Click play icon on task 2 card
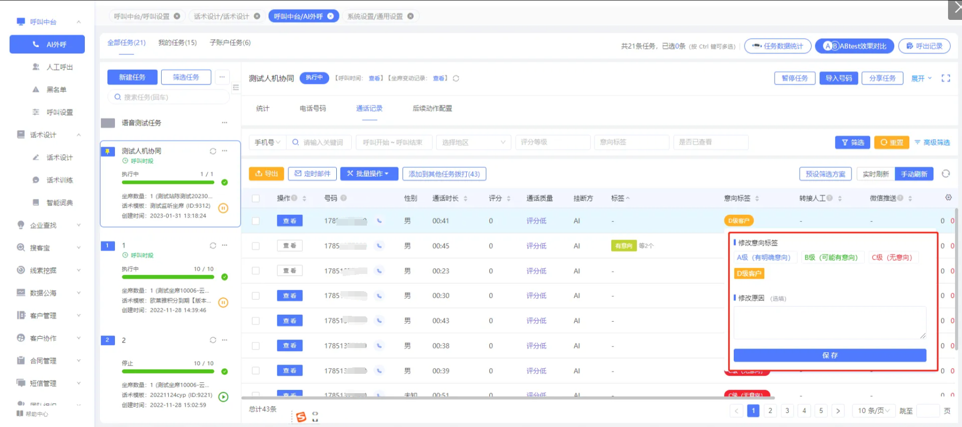 click(223, 397)
